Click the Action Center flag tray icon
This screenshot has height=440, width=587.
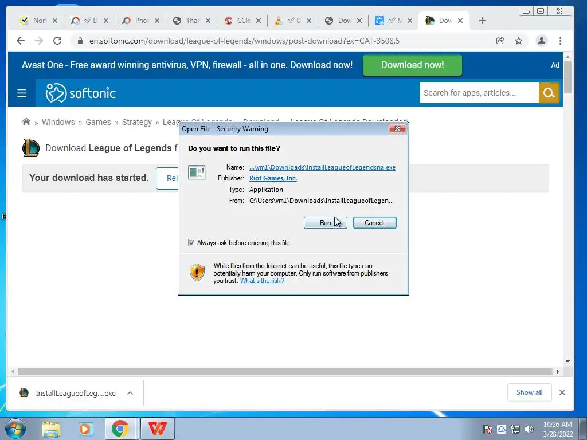[487, 429]
